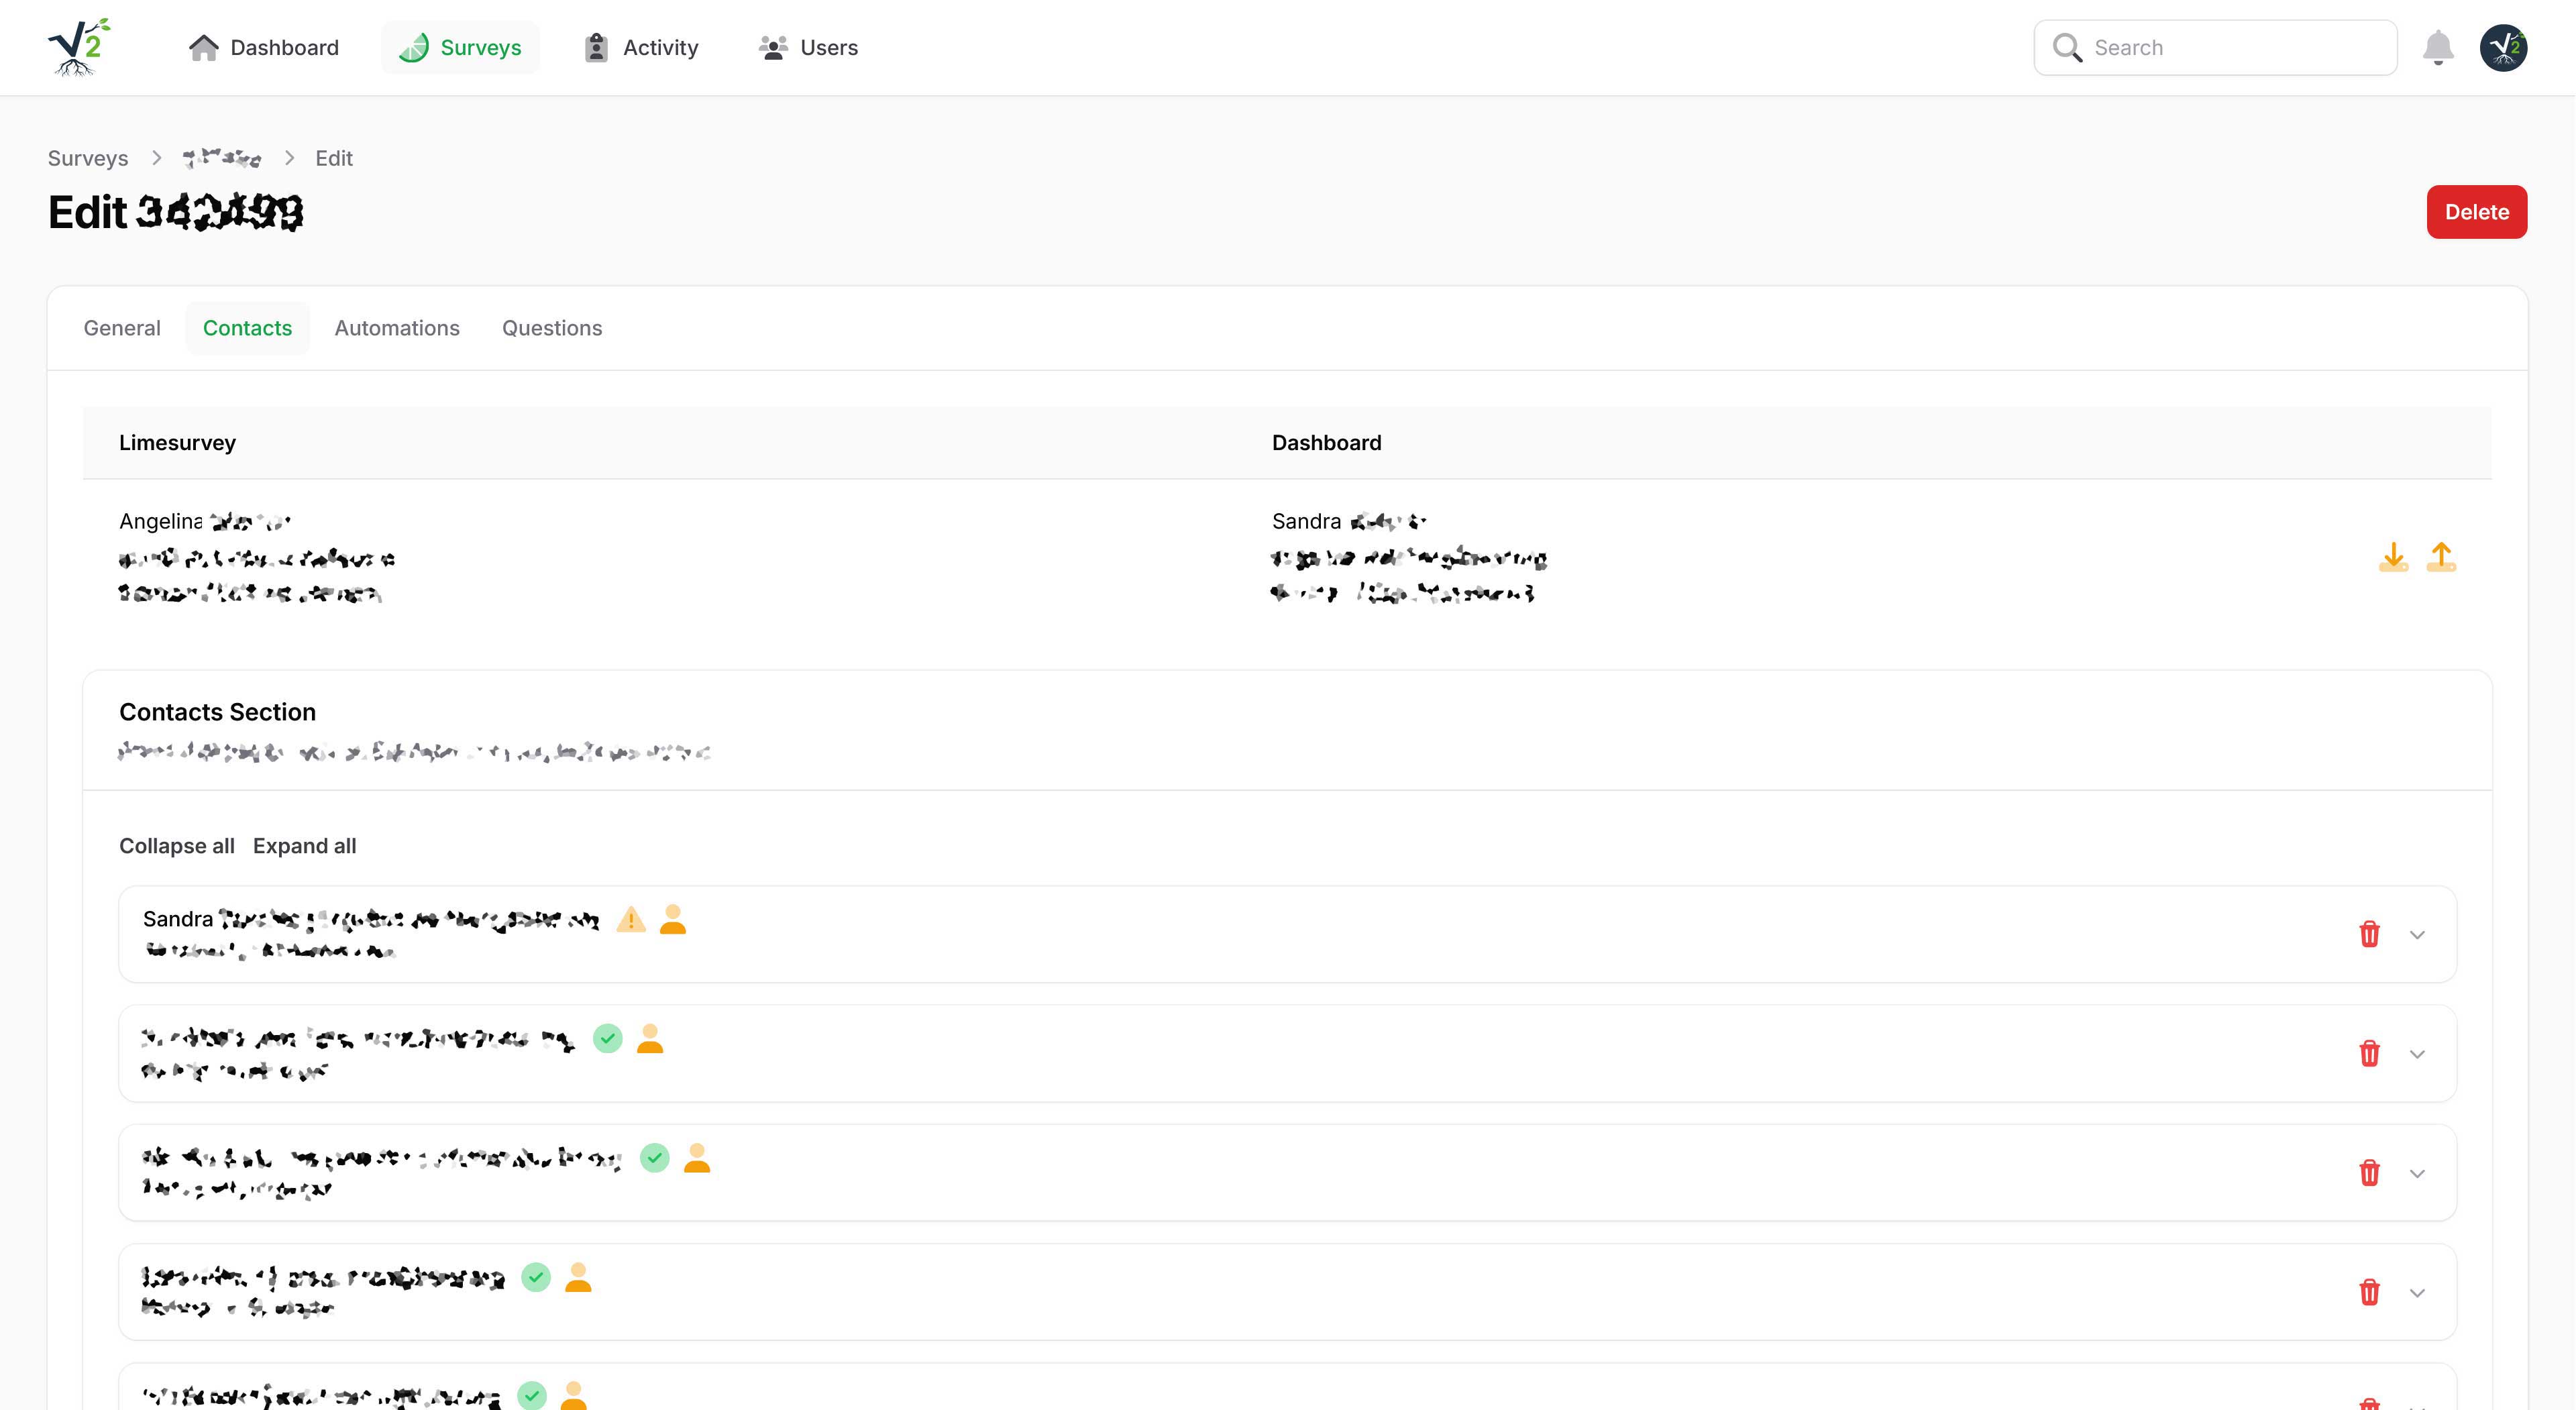
Task: Open the user avatar menu
Action: coord(2503,47)
